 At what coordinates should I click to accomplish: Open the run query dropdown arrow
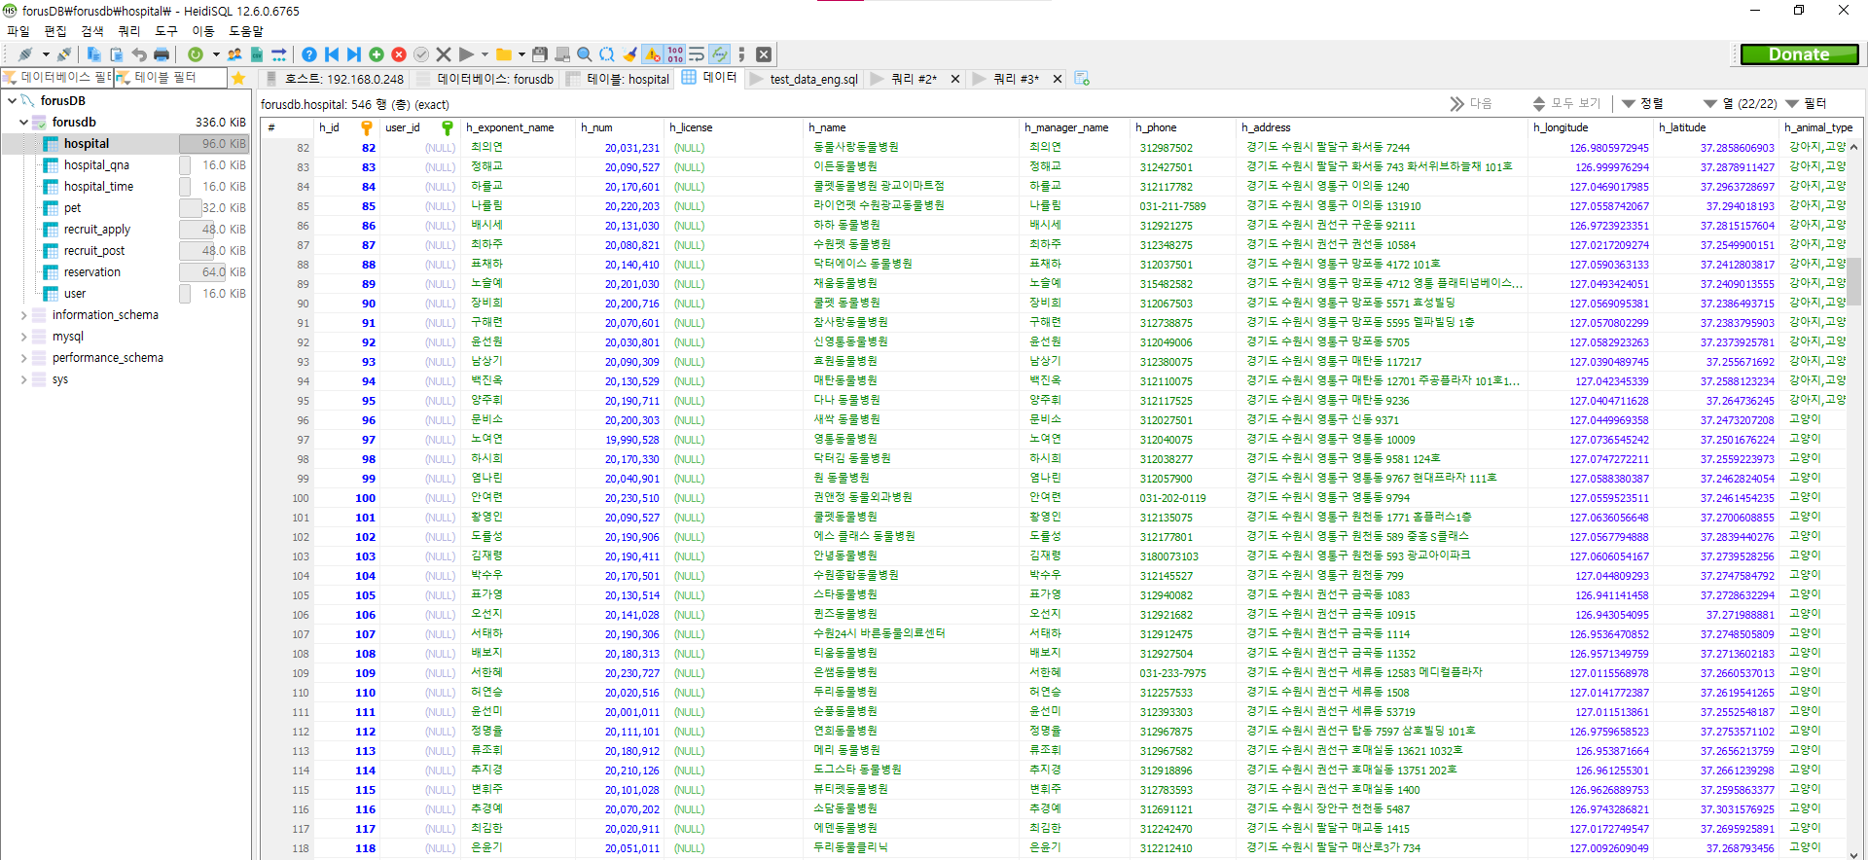click(x=485, y=54)
